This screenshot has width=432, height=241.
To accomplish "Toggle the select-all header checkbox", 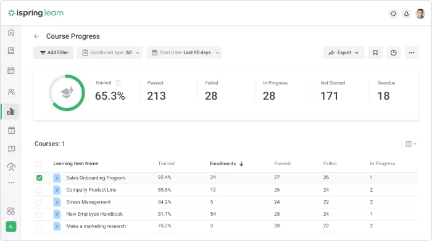I will point(39,164).
